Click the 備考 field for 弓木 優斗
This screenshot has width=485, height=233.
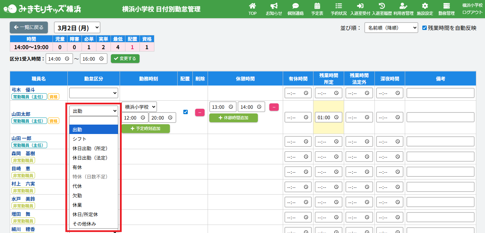[440, 93]
